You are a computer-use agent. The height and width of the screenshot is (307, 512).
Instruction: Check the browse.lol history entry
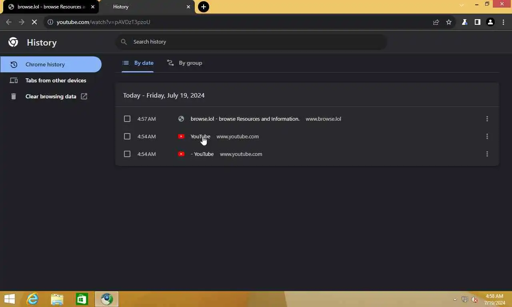point(127,119)
